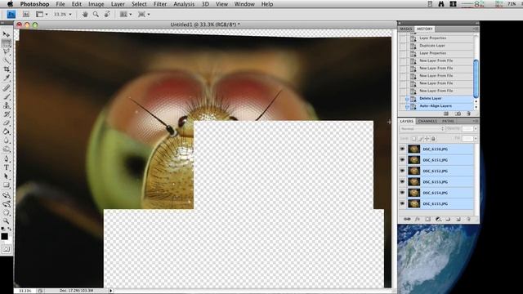The height and width of the screenshot is (294, 523).
Task: Toggle lock transparent pixels
Action: [414, 138]
